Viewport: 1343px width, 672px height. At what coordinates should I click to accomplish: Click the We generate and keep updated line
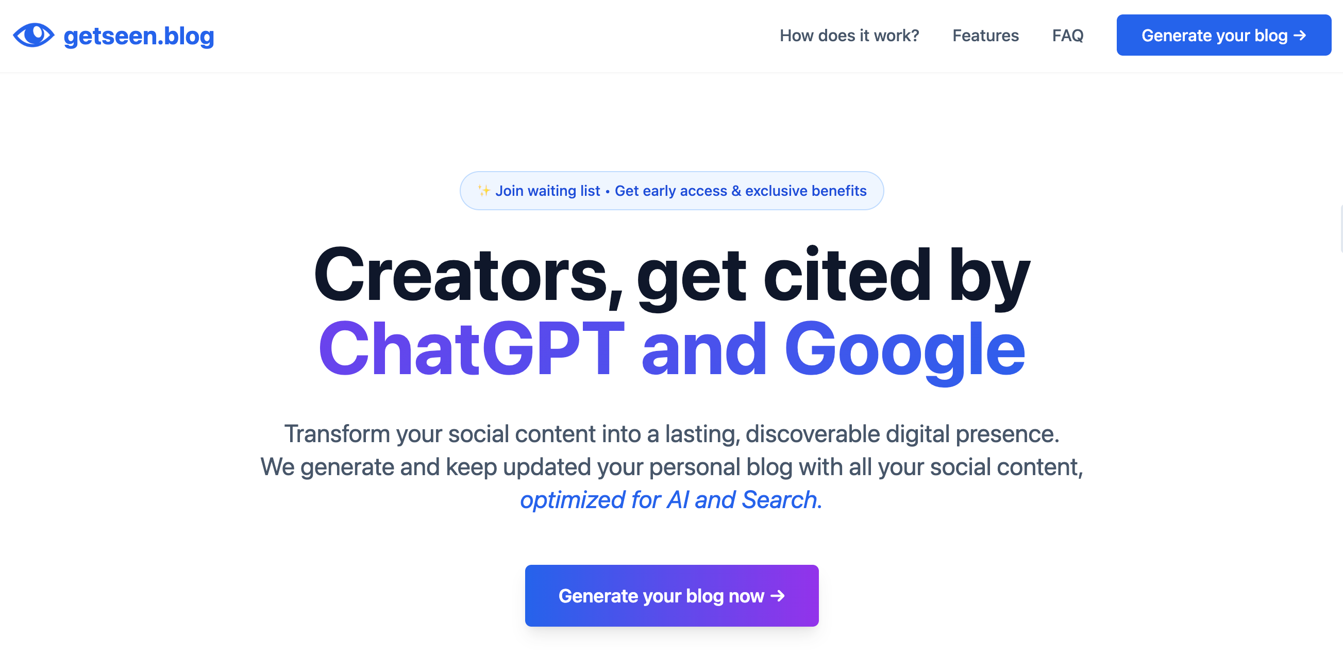pyautogui.click(x=671, y=466)
